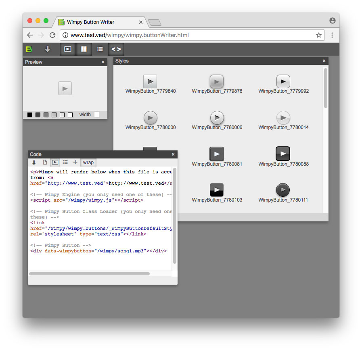362x350 pixels.
Task: Choose style WimpyButton_7779840
Action: point(150,84)
